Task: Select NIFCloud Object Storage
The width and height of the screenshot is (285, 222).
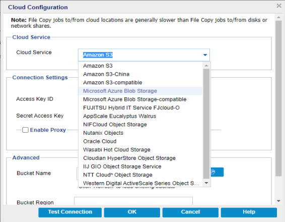Action: [x=140, y=125]
